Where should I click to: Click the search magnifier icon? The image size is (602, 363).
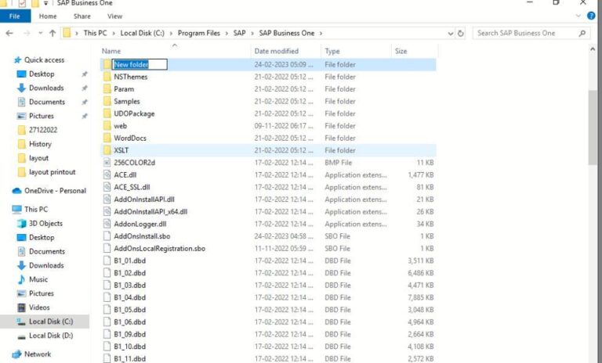click(582, 34)
